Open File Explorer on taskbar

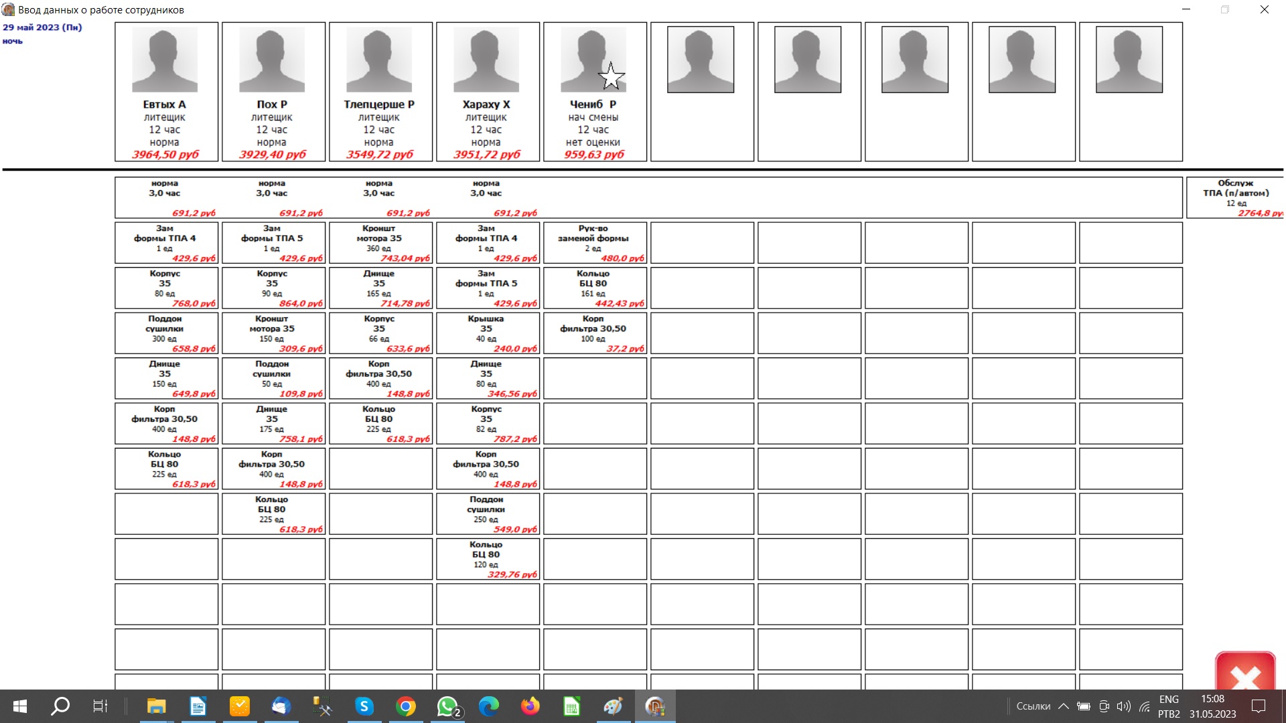156,706
